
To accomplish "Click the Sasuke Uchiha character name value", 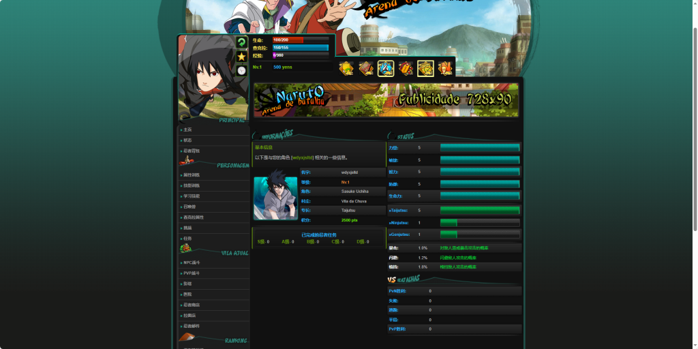I will pyautogui.click(x=354, y=192).
